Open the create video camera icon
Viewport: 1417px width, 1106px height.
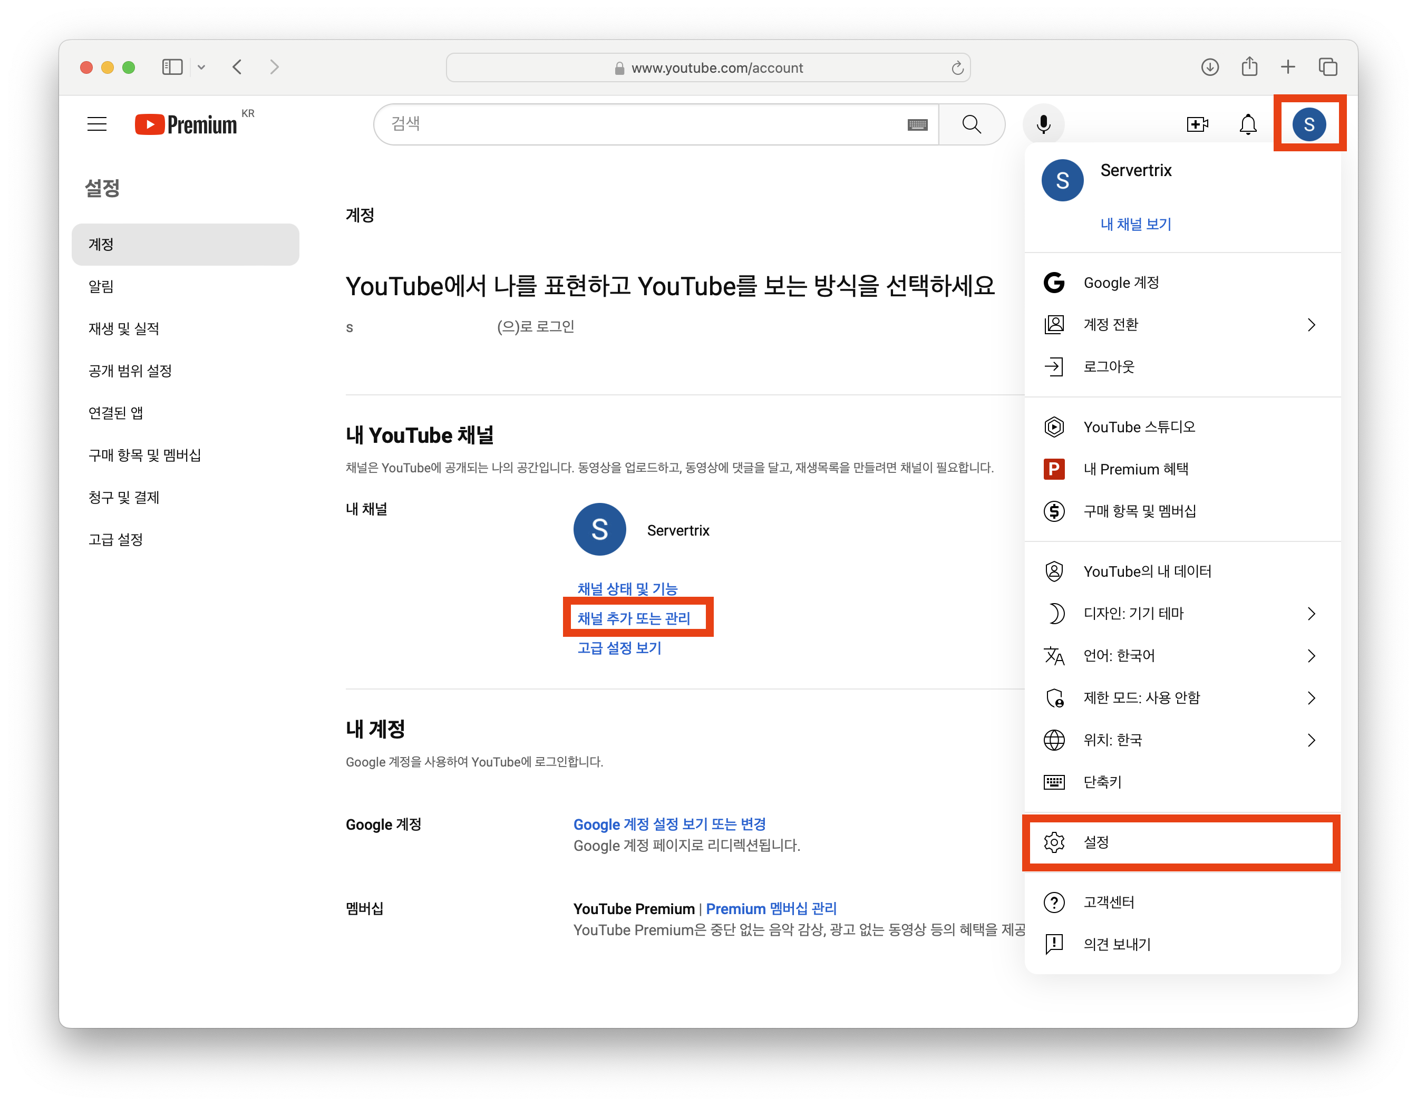pos(1197,124)
